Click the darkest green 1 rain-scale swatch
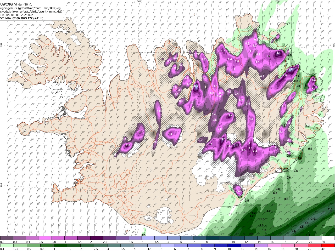 tap(60, 245)
